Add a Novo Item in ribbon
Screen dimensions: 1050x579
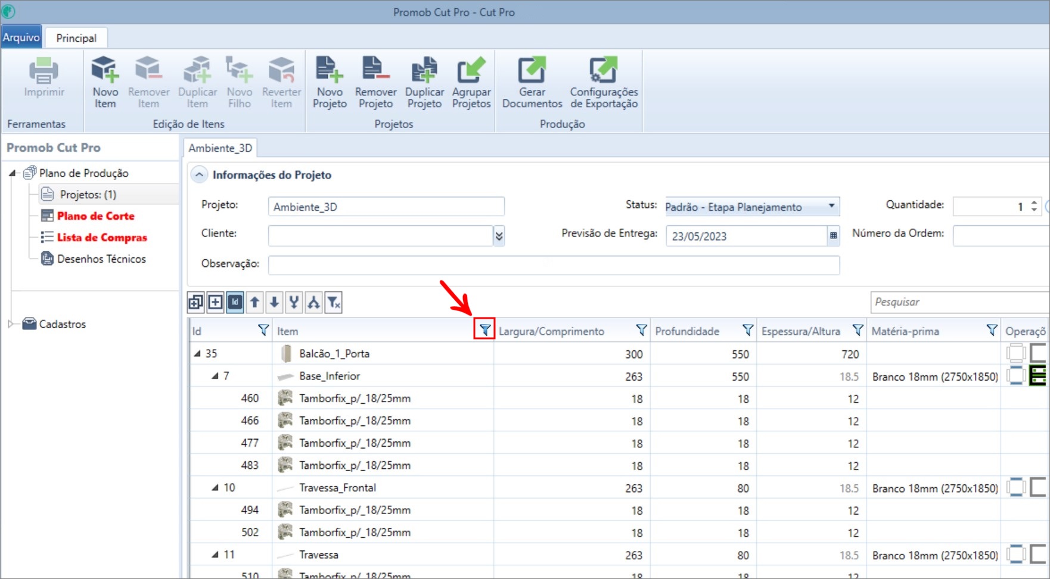click(105, 82)
